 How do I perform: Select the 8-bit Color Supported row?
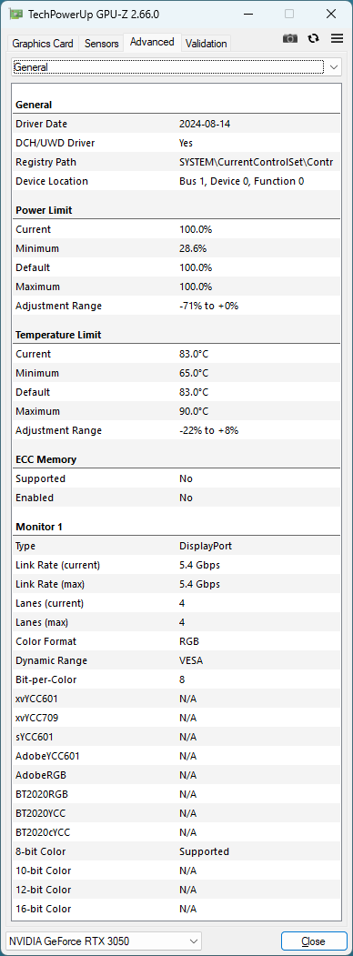tap(176, 851)
